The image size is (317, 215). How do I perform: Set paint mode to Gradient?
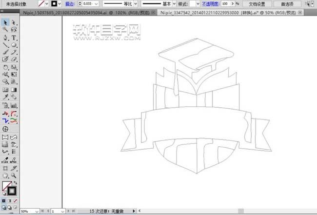point(9,201)
